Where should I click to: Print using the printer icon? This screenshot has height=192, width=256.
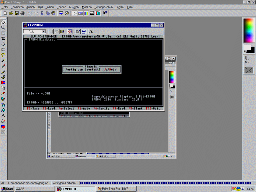[22, 13]
